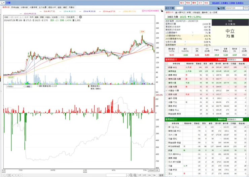This screenshot has height=177, width=249.
Task: Tick the 美商高盛 row checkbox
Action: pos(167,71)
